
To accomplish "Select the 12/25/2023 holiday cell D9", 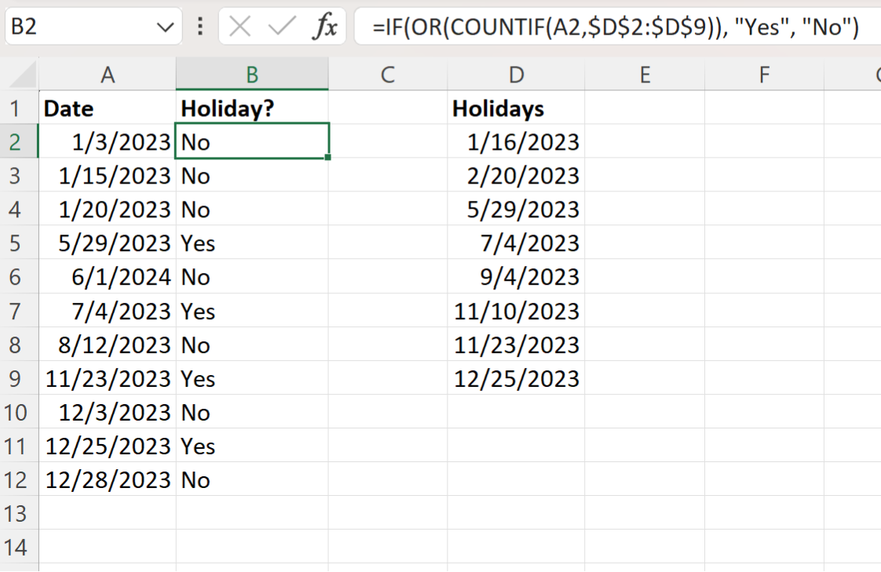I will pyautogui.click(x=516, y=378).
